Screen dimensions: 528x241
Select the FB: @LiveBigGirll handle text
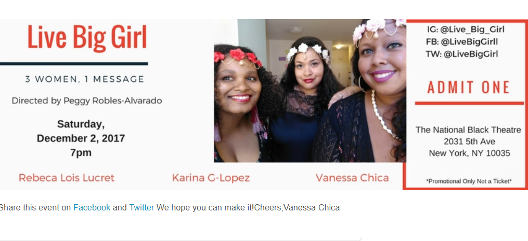462,41
